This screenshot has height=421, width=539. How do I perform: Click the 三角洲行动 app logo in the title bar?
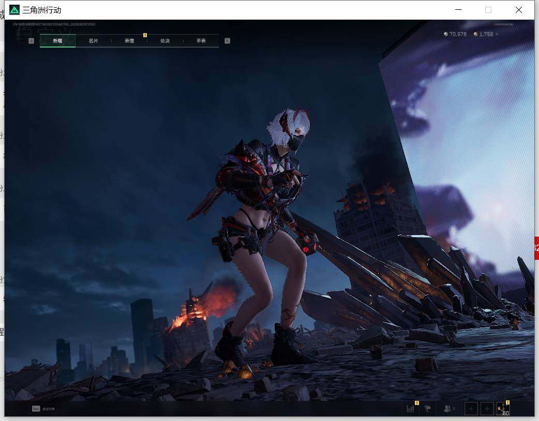click(14, 10)
